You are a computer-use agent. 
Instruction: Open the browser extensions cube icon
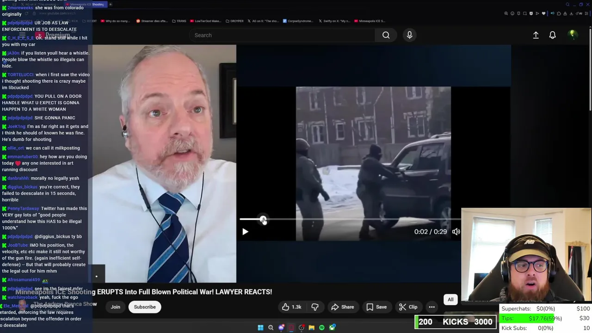(559, 13)
